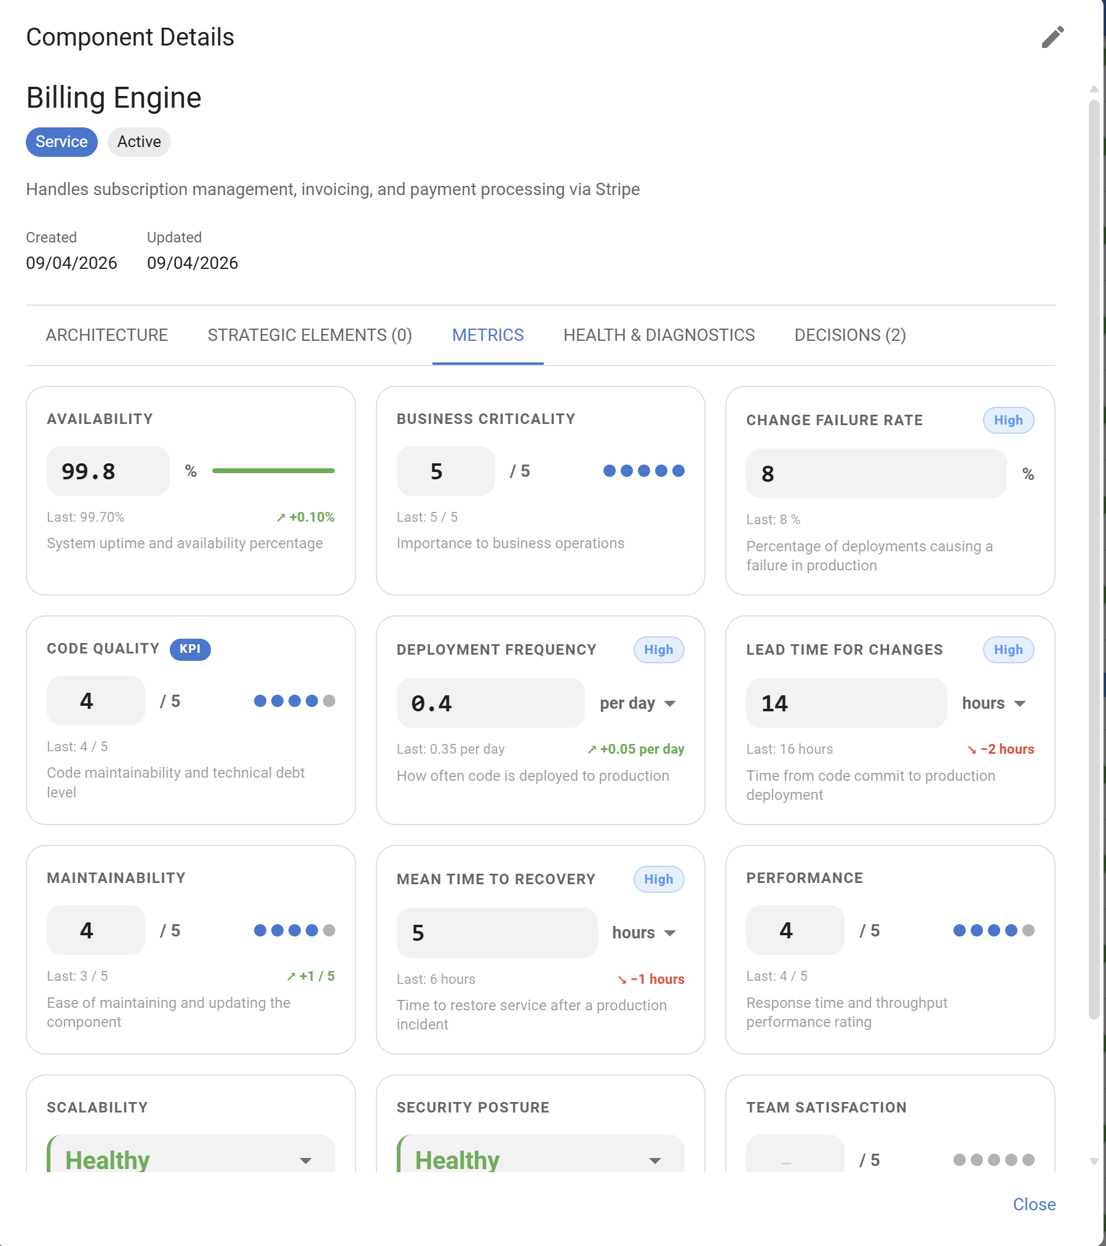Click the Billing Engine title
1106x1246 pixels.
coord(114,98)
